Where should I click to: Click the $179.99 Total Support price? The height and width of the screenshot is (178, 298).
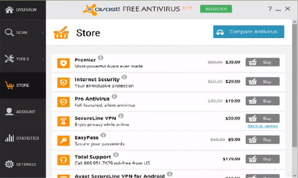231,159
